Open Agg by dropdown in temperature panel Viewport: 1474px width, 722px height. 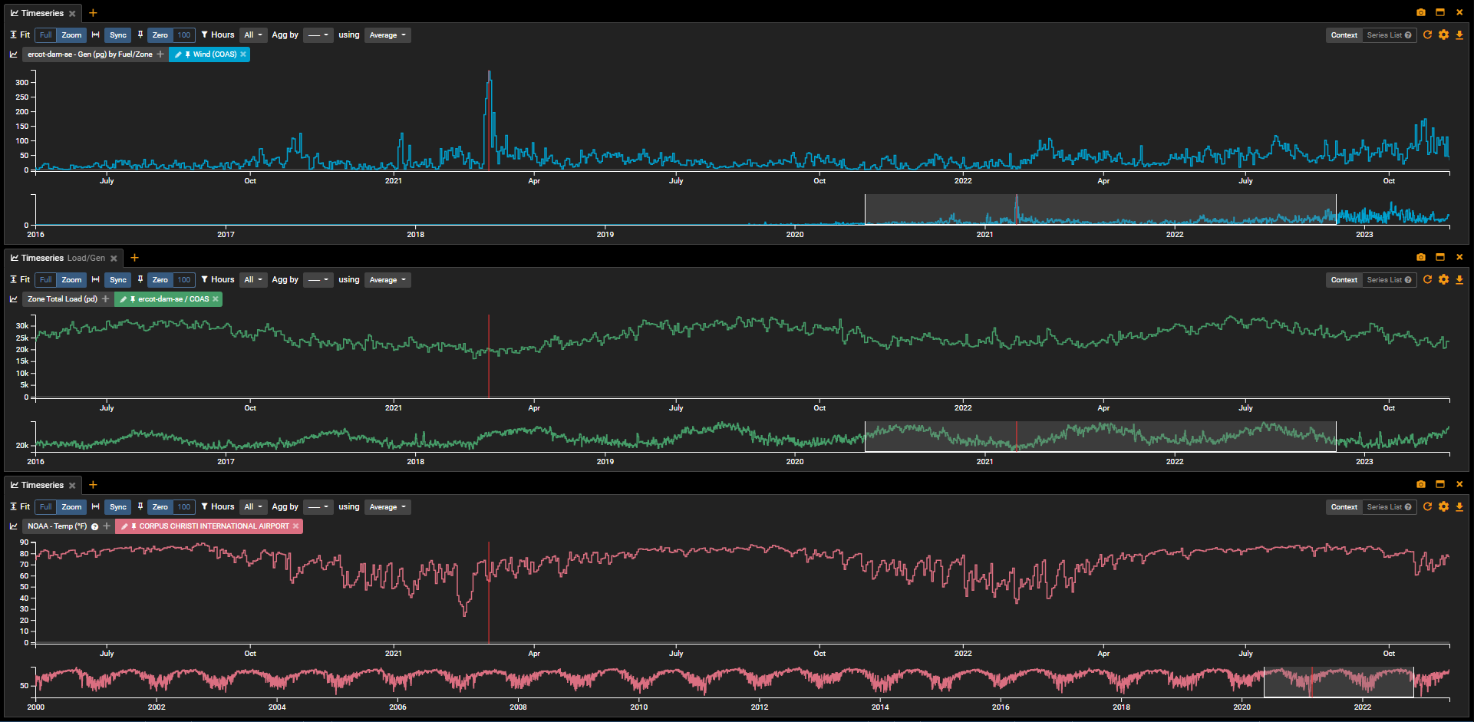318,506
